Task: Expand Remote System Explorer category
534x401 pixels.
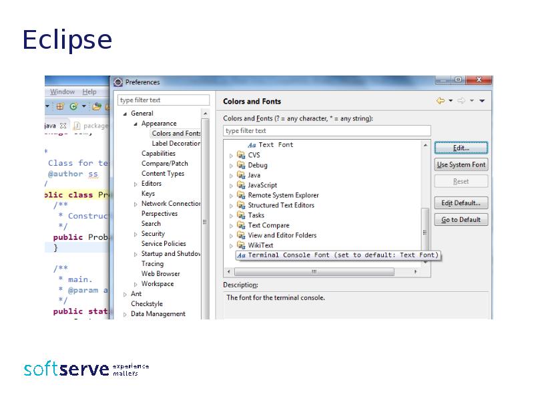Action: coord(231,196)
